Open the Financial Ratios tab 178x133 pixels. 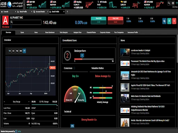tap(91, 33)
